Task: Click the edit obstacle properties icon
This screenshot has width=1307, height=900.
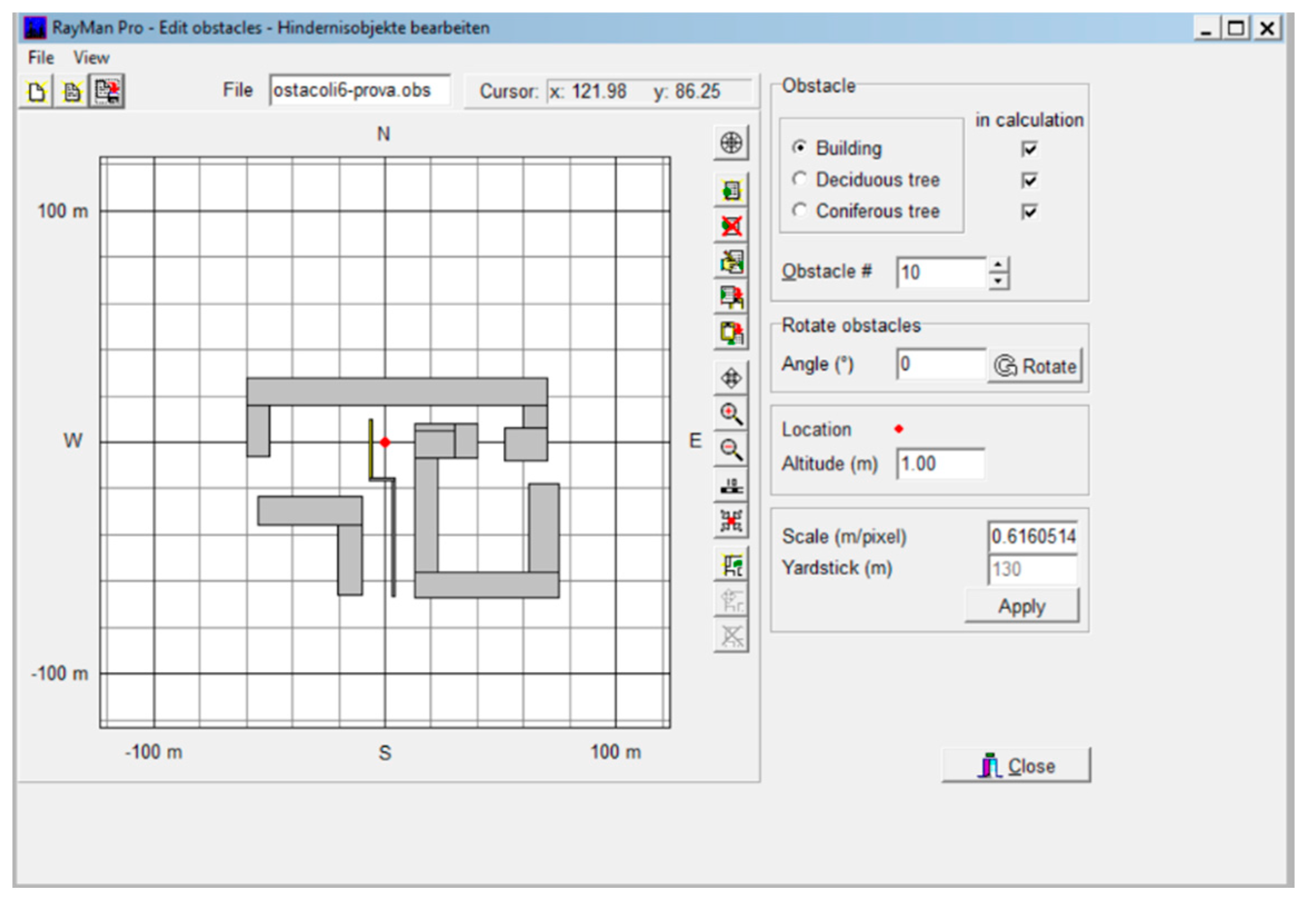Action: tap(731, 262)
